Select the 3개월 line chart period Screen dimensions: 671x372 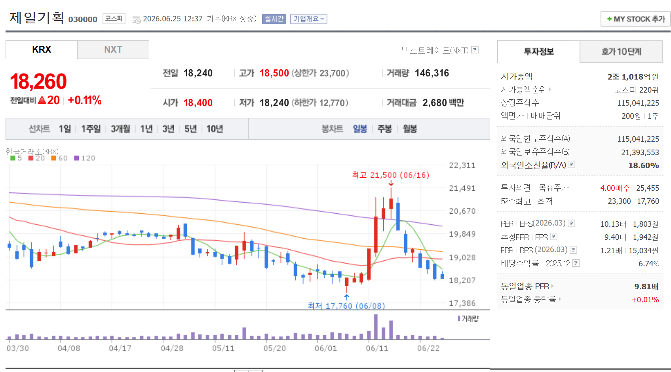(x=120, y=129)
